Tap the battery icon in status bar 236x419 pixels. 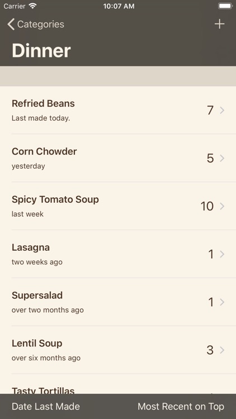[225, 6]
